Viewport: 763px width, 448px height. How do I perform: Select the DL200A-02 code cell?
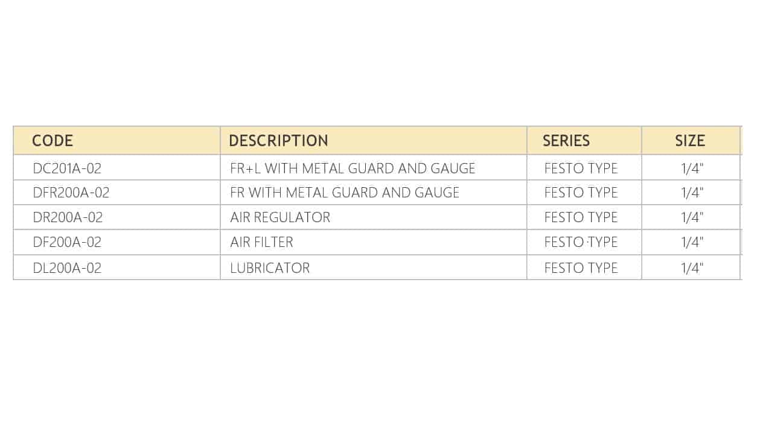coord(117,267)
